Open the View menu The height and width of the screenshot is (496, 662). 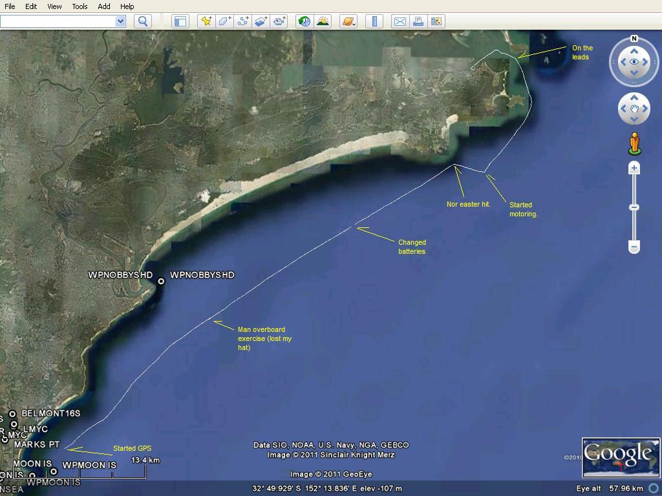(x=54, y=6)
